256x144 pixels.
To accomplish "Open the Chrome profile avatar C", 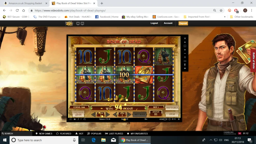I will [245, 11].
